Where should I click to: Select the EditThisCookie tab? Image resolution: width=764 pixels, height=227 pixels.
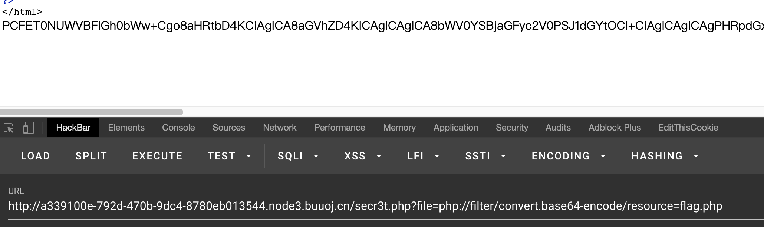[x=688, y=128]
